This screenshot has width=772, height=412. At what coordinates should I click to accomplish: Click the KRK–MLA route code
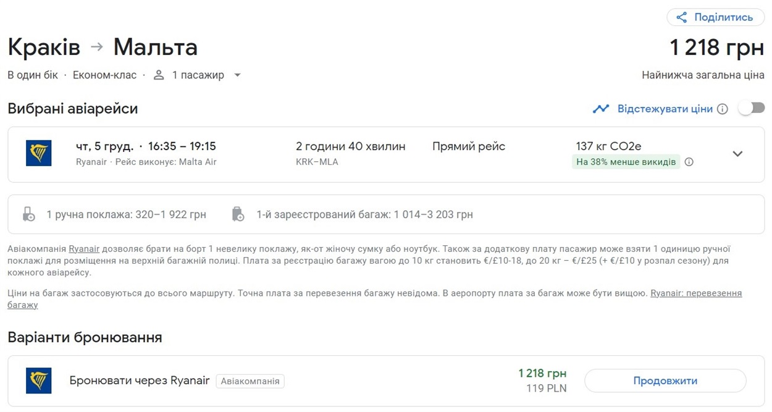click(x=317, y=162)
